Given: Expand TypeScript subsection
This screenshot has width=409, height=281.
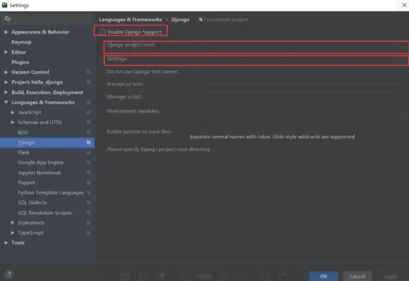Looking at the screenshot, I should [12, 233].
